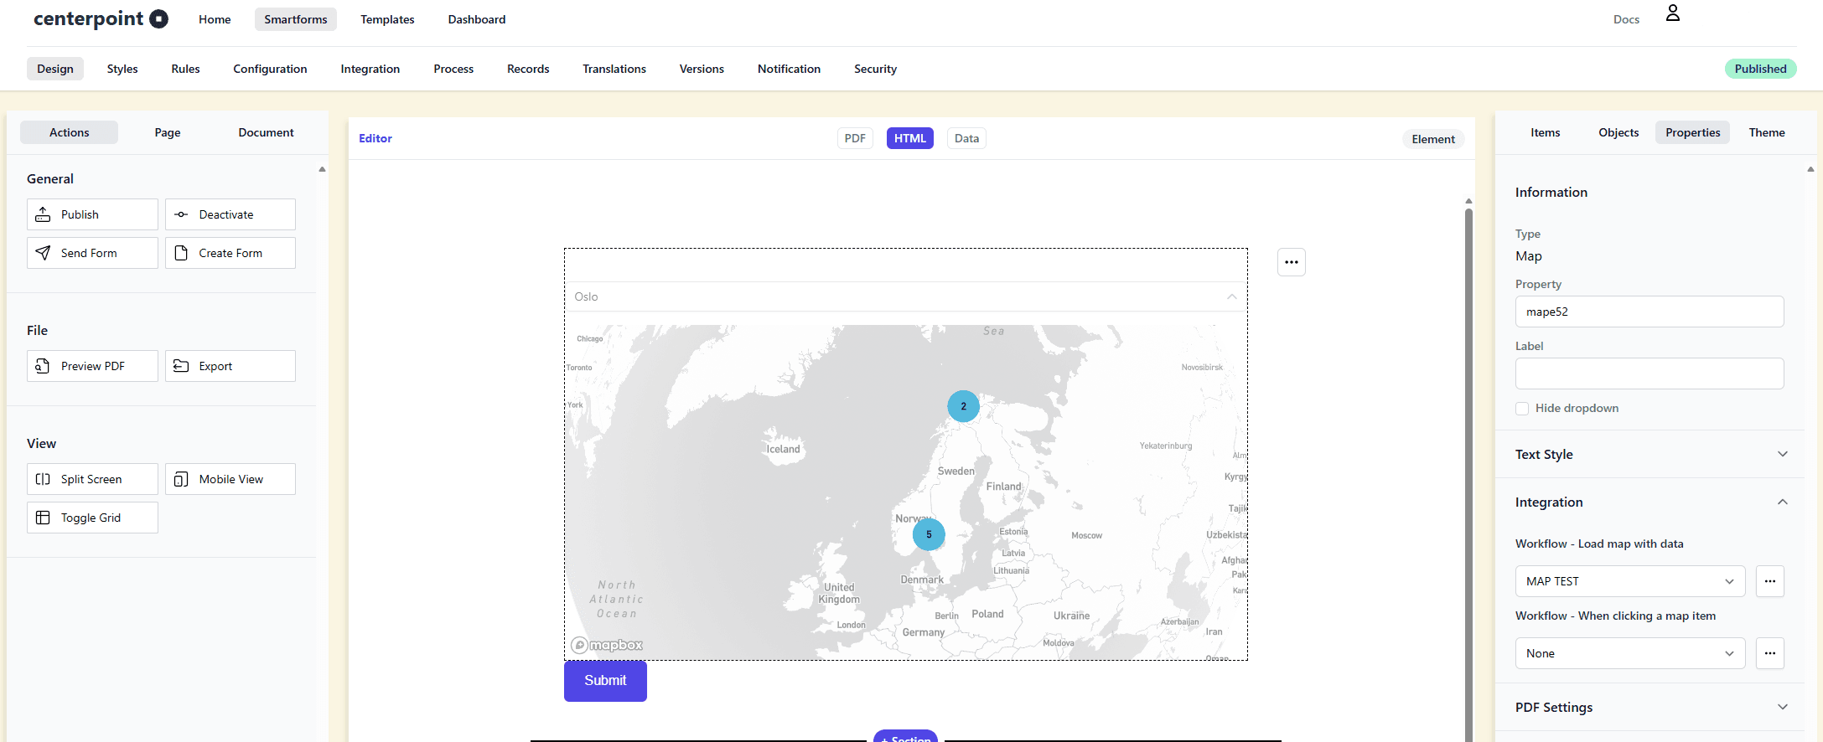The height and width of the screenshot is (742, 1823).
Task: Open the user account icon
Action: point(1672,13)
